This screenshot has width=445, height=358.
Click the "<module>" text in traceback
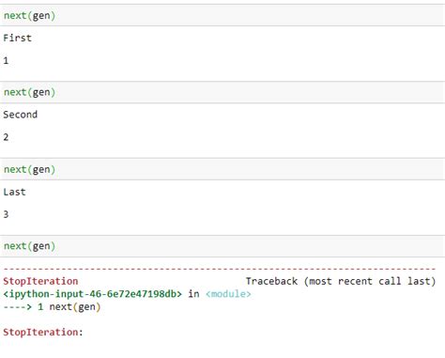point(228,294)
